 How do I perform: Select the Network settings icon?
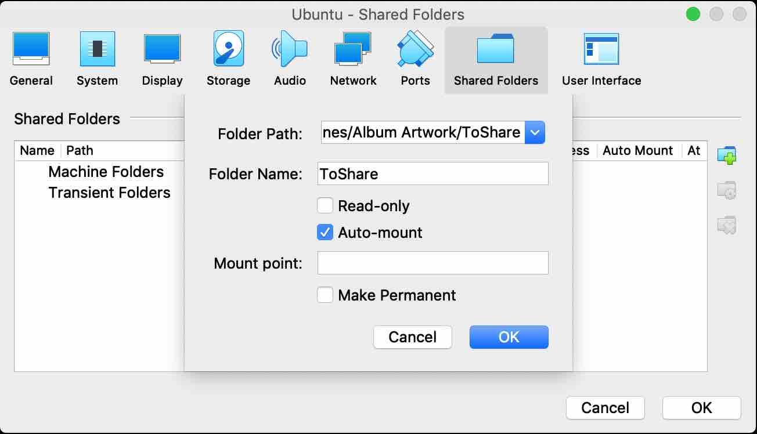pos(353,56)
